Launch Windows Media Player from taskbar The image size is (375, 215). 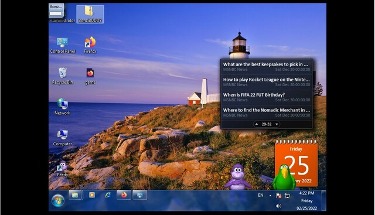(x=92, y=195)
